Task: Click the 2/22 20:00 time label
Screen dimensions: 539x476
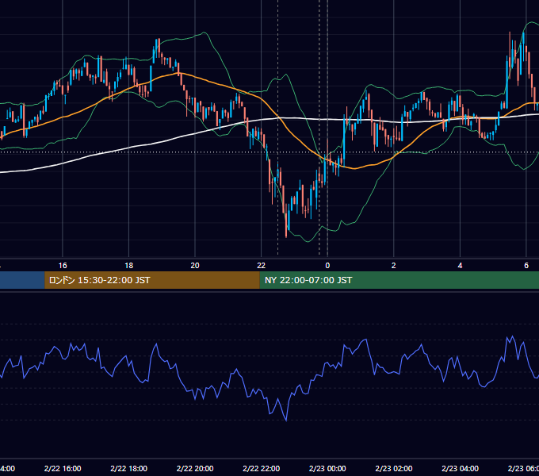Action: pyautogui.click(x=195, y=468)
